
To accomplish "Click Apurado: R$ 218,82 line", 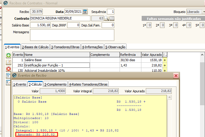I will click(36, 135).
